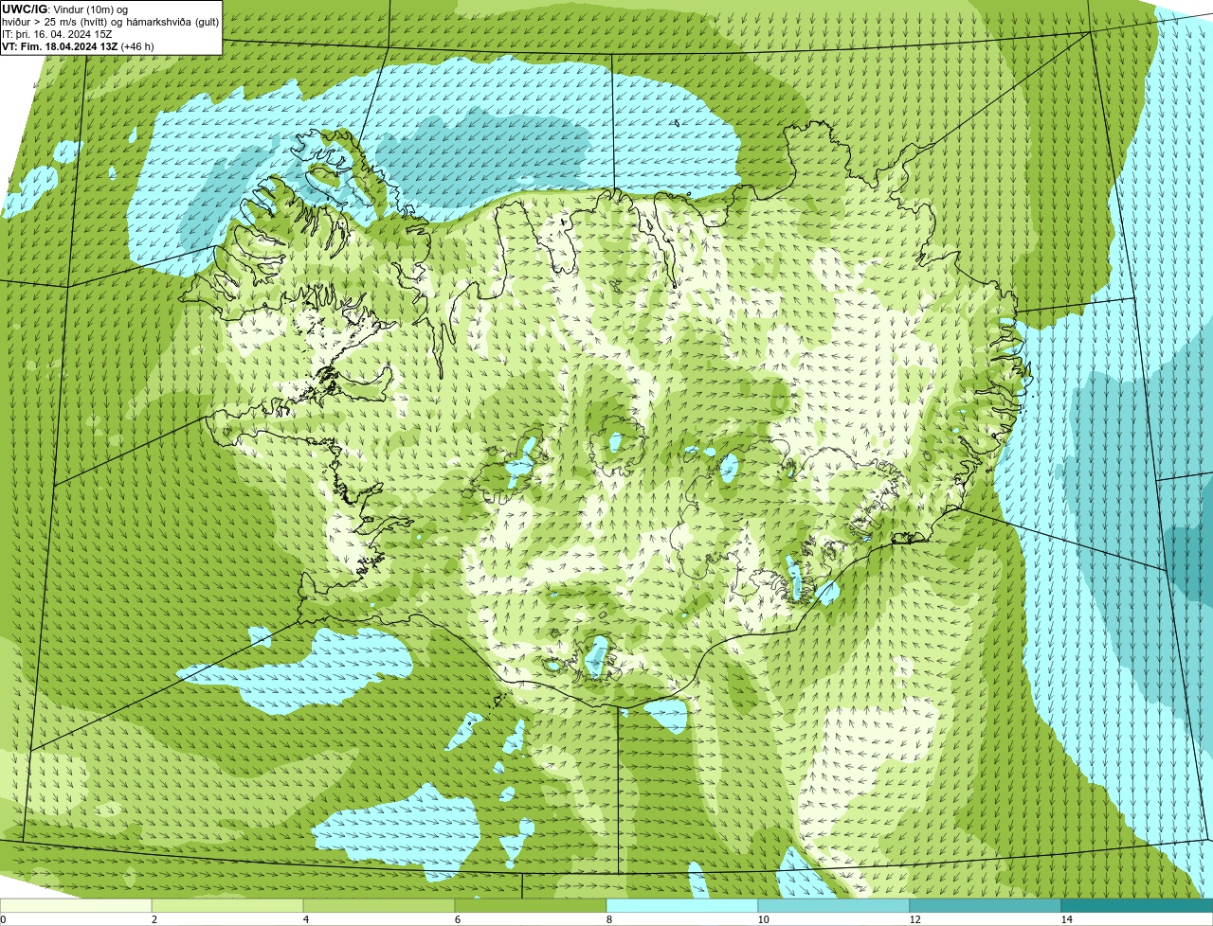Click the 'IT: þri. 16. 04. 2024 15Z' line
1213x926 pixels.
point(57,33)
